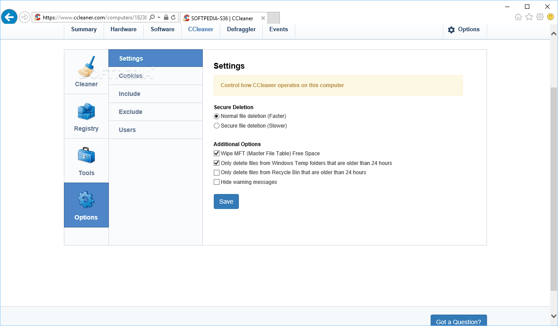Switch to the Events tab

pyautogui.click(x=279, y=29)
